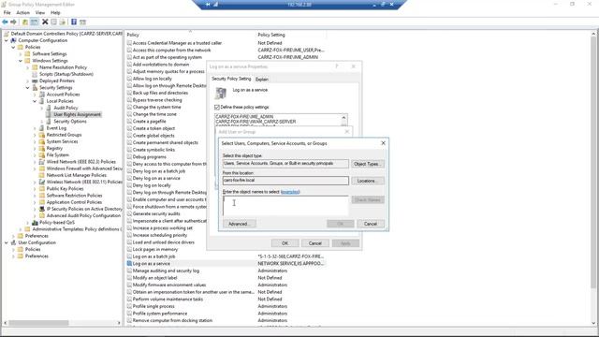Click the User Configuration node icon

pyautogui.click(x=13, y=242)
